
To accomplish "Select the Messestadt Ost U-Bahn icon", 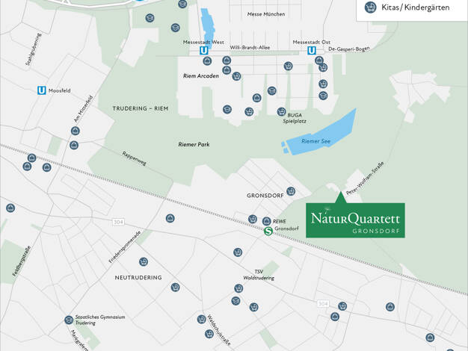I will point(312,51).
